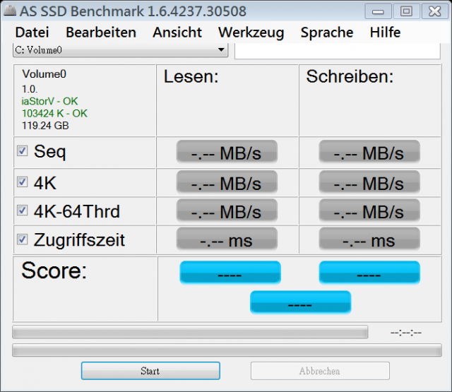
Task: Click the Zugriffszeit write ms field
Action: pyautogui.click(x=369, y=239)
